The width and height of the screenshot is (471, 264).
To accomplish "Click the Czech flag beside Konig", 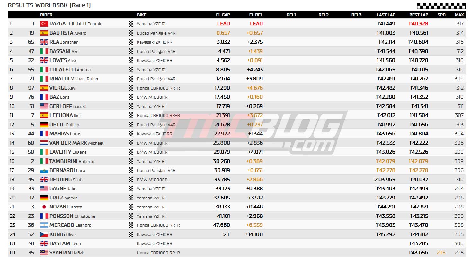I will [x=44, y=234].
